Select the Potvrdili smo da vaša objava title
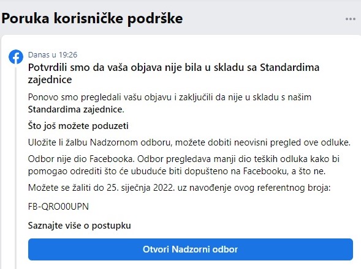Image resolution: width=361 pixels, height=269 pixels. [173, 73]
